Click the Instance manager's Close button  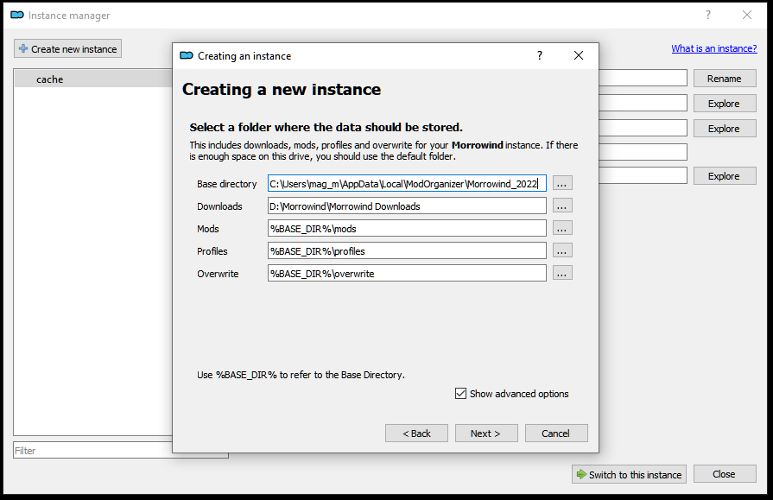724,474
